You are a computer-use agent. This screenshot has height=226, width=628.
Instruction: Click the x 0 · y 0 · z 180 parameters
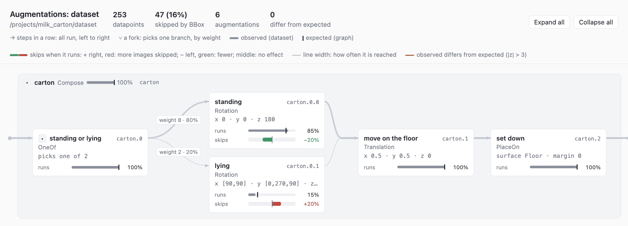coord(245,119)
